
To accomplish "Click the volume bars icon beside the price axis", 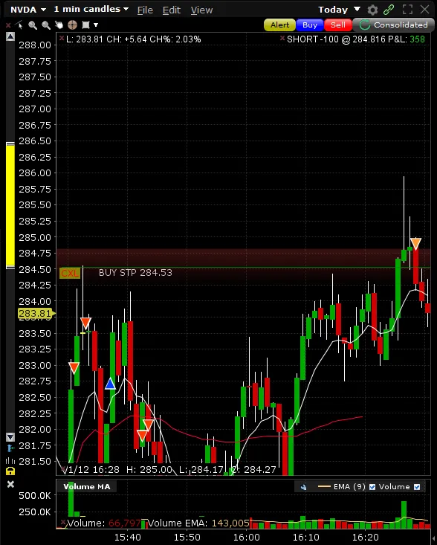I will (10, 460).
